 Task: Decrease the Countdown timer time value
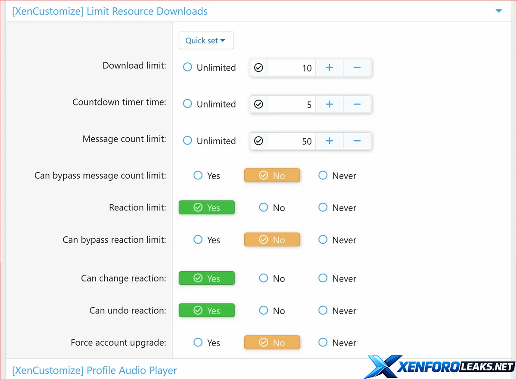(357, 104)
